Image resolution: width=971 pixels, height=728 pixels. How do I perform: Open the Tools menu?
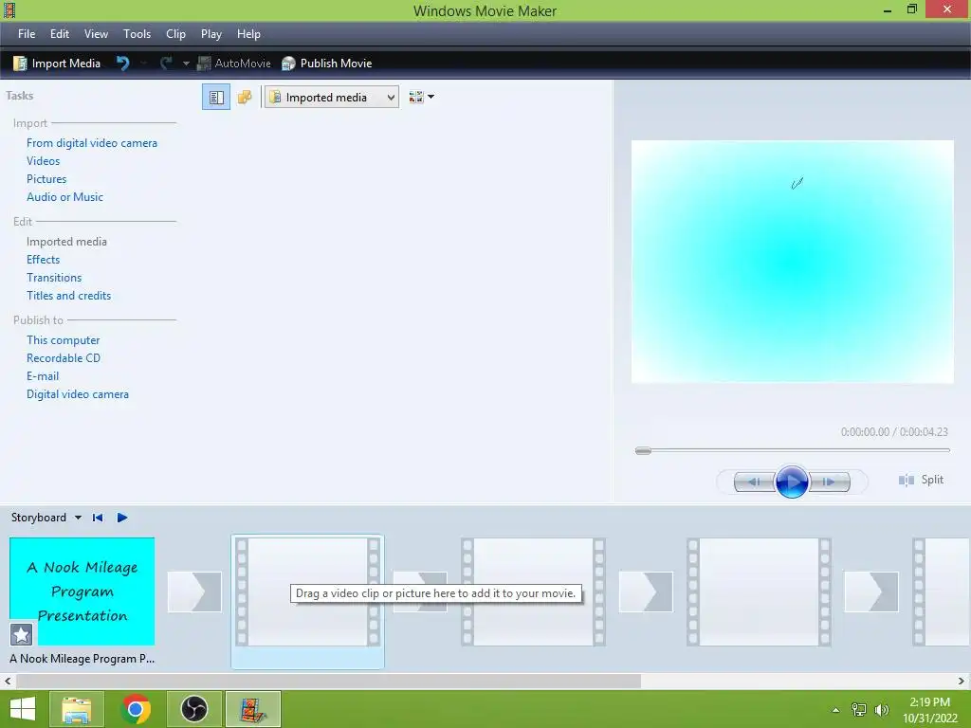(x=137, y=34)
